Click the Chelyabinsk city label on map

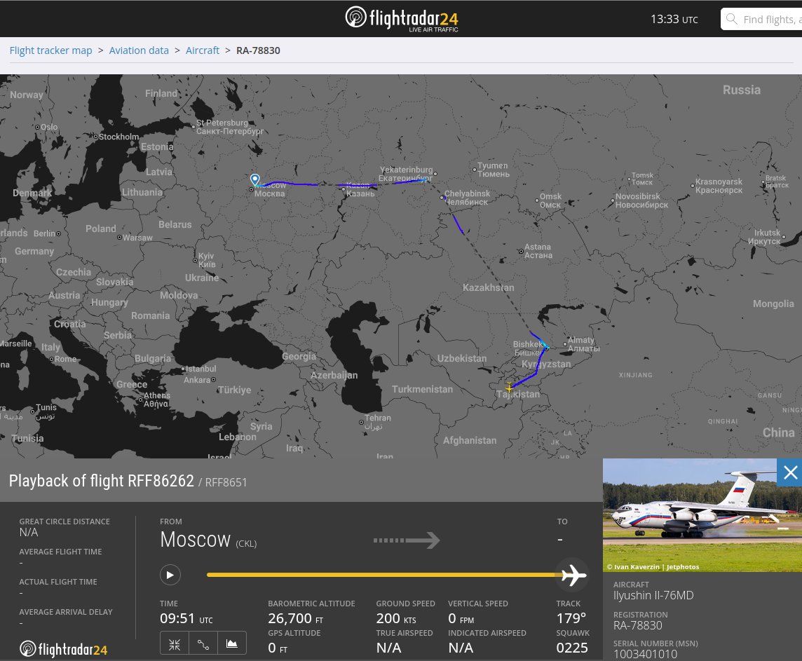tap(466, 198)
